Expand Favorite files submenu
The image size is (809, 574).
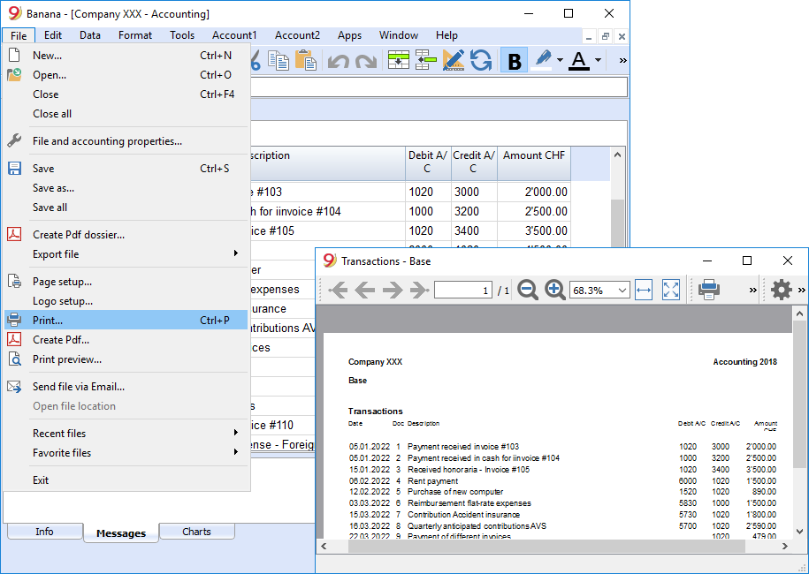126,453
